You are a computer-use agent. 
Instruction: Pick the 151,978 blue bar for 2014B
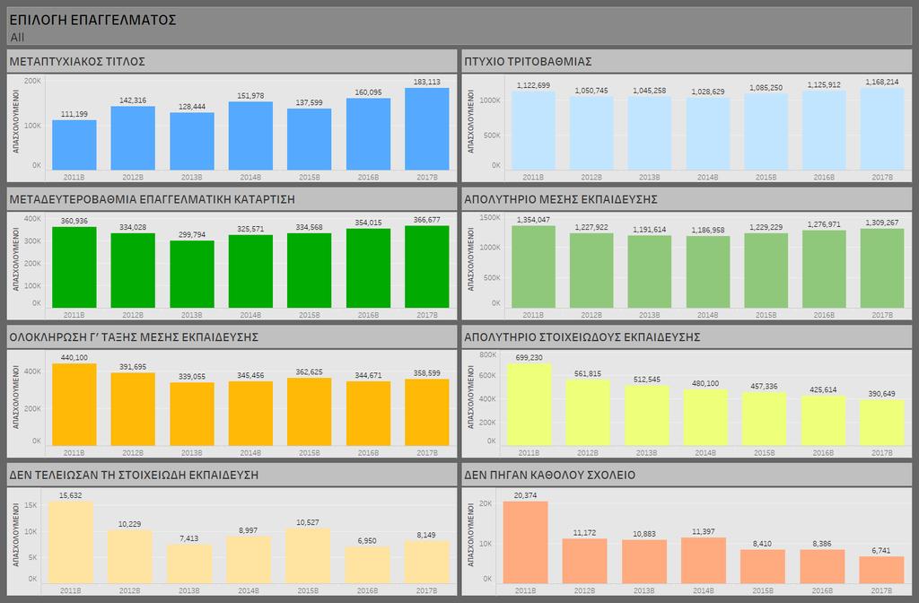tap(250, 136)
